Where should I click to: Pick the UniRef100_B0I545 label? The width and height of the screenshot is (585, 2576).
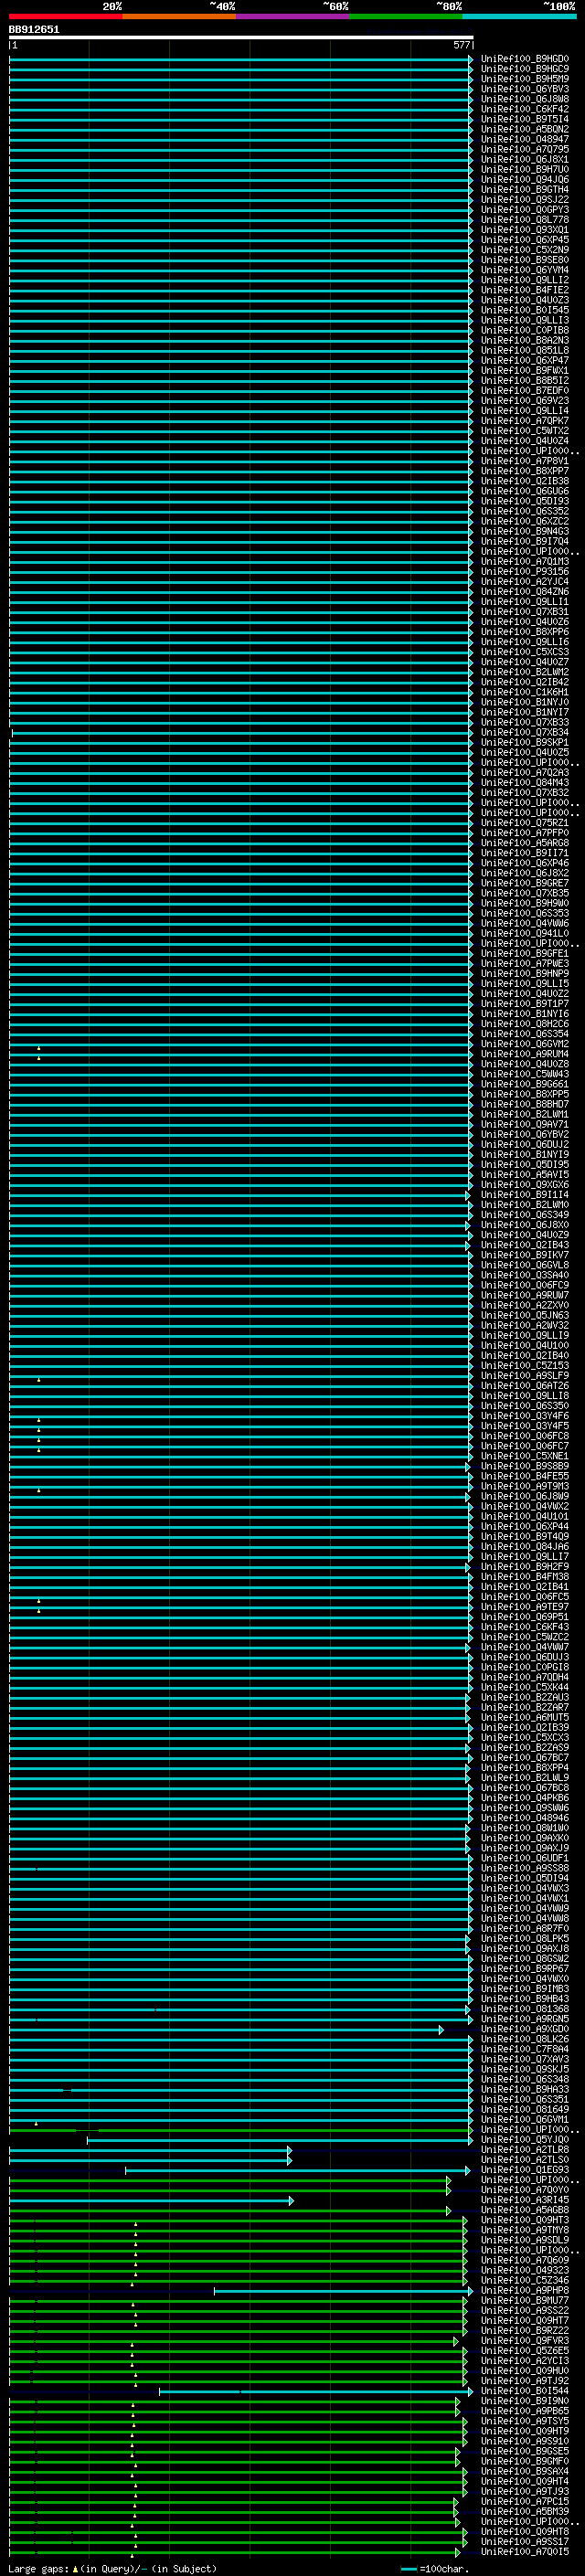point(525,310)
